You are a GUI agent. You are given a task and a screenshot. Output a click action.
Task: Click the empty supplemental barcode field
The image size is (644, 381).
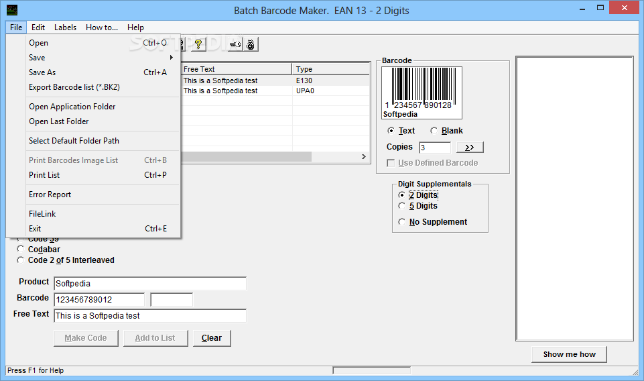click(172, 300)
